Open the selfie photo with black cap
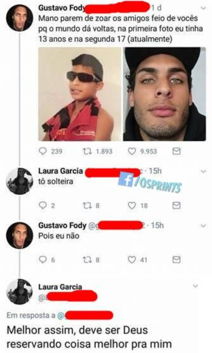This screenshot has height=353, width=212. coord(164,94)
